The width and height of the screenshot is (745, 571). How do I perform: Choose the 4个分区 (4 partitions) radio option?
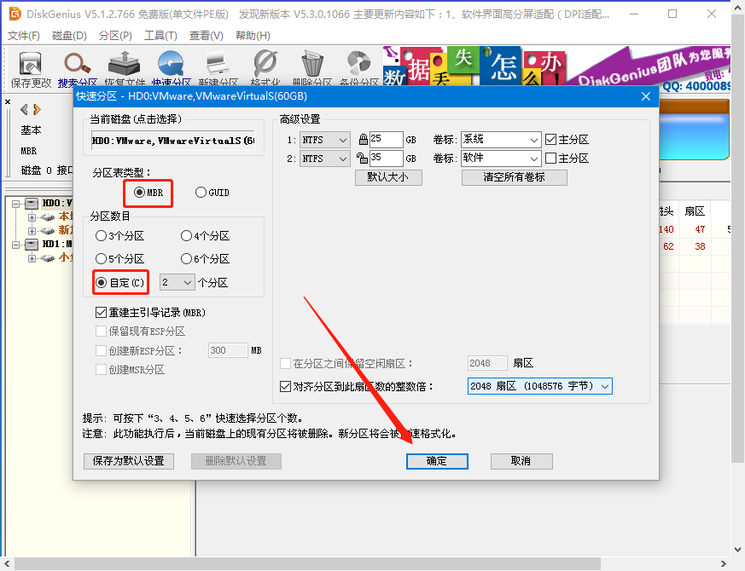pos(187,236)
